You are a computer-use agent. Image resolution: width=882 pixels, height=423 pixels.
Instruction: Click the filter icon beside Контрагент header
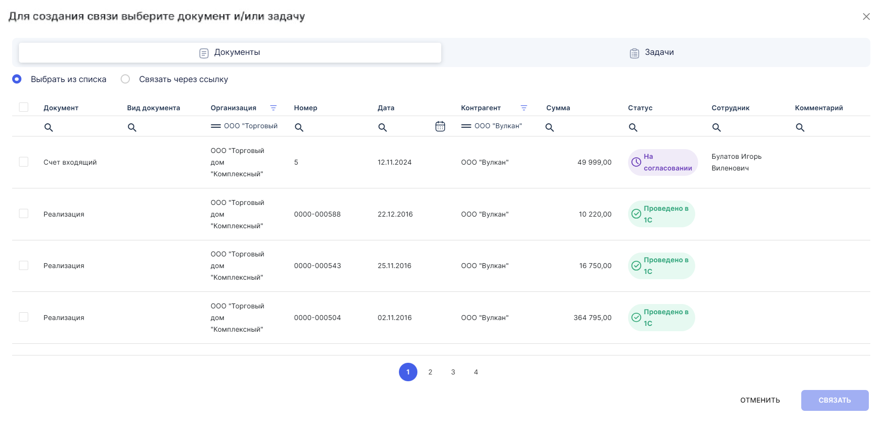click(524, 108)
